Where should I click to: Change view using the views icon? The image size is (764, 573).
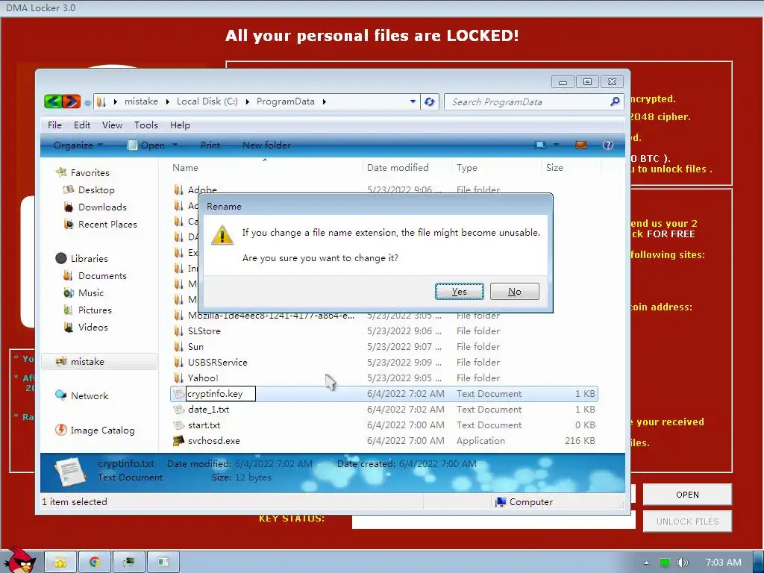point(540,145)
